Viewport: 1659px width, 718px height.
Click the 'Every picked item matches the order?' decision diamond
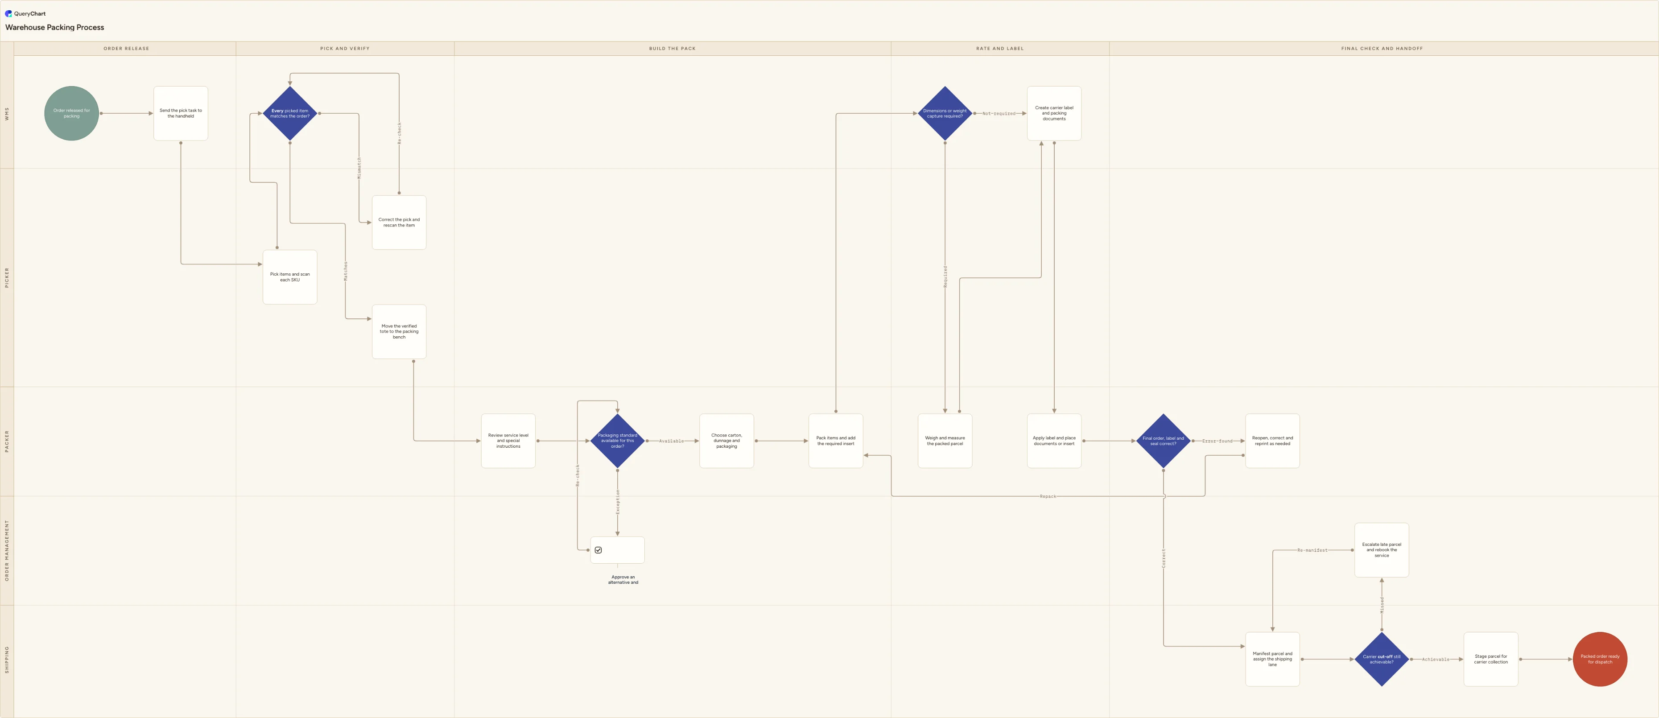tap(290, 113)
